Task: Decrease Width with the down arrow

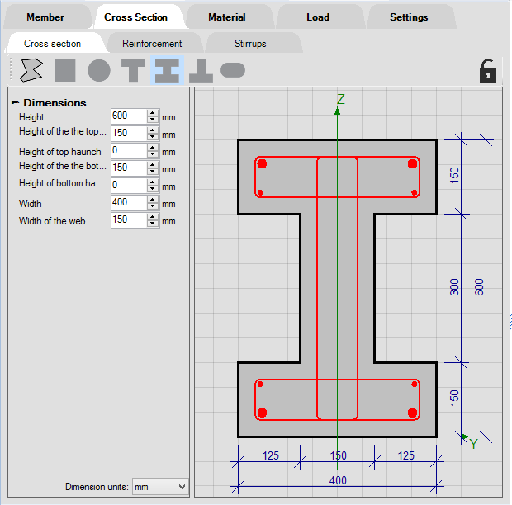Action: pyautogui.click(x=153, y=206)
